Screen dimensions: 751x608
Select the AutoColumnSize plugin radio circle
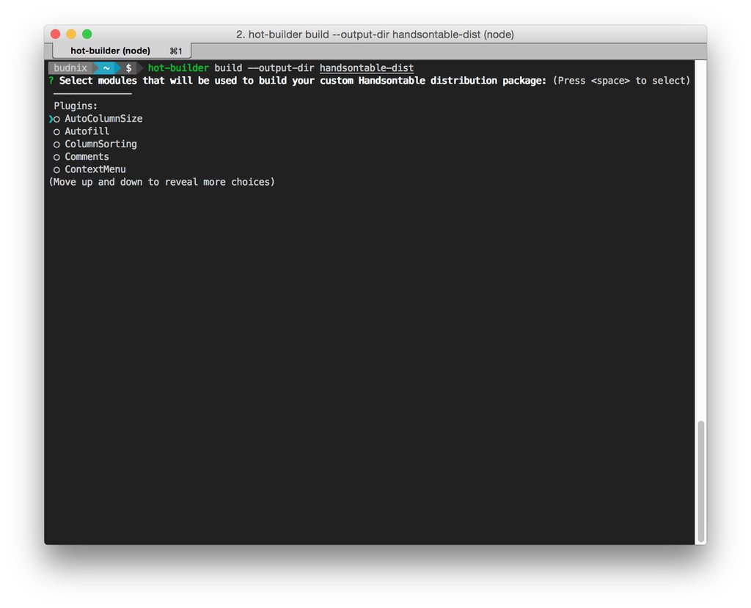(x=56, y=120)
